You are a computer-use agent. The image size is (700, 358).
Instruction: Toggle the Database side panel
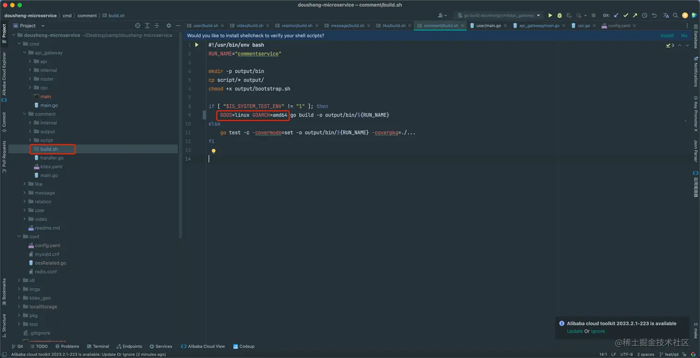(695, 38)
